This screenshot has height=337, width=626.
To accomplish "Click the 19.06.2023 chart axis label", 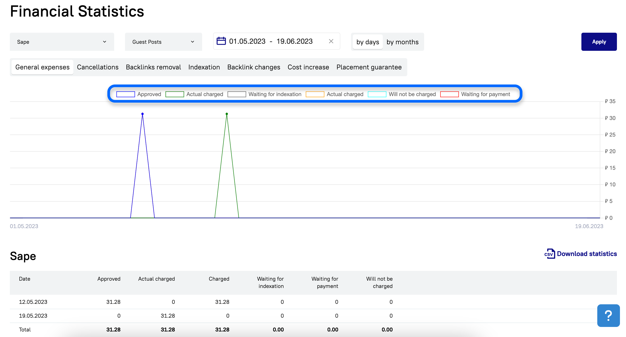I will (x=589, y=226).
